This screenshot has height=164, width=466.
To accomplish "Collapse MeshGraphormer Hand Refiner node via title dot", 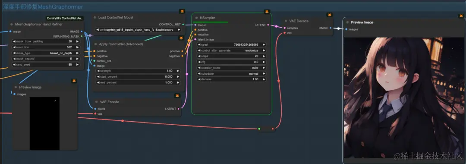I will (12, 24).
